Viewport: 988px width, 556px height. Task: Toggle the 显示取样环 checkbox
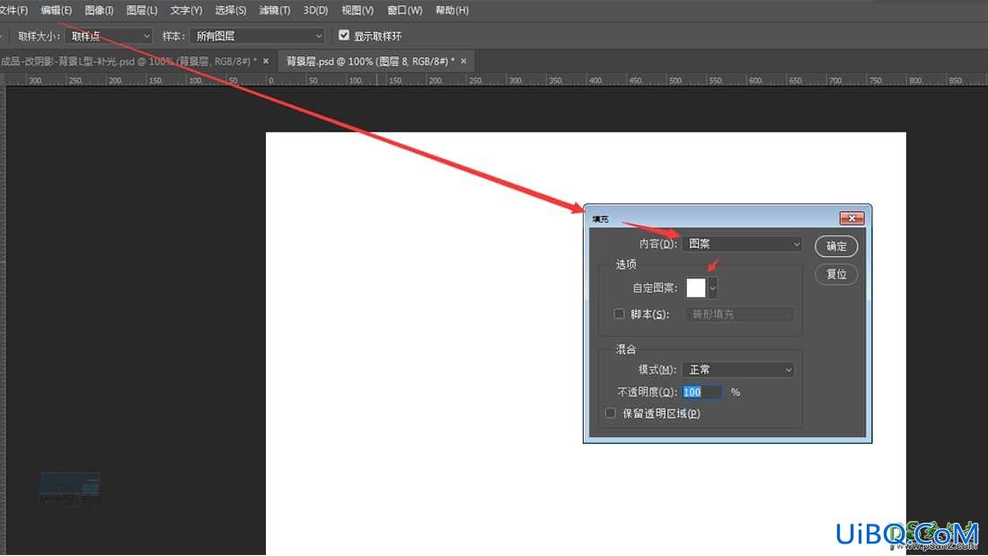coord(343,35)
